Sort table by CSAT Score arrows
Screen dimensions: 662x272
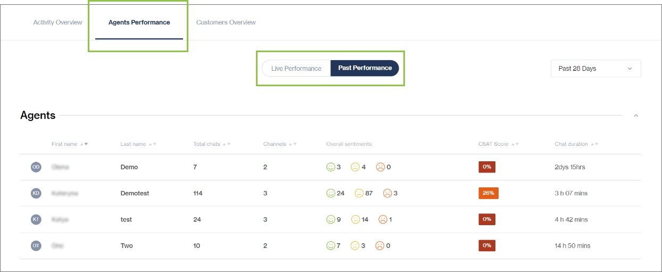tap(514, 144)
